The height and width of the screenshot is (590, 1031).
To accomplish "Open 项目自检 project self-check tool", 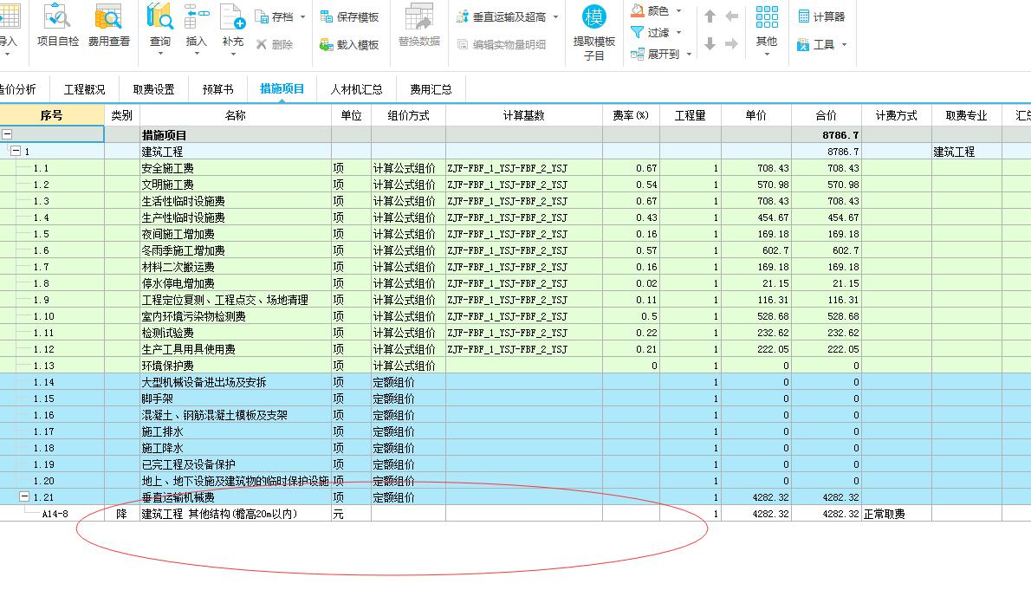I will (58, 26).
